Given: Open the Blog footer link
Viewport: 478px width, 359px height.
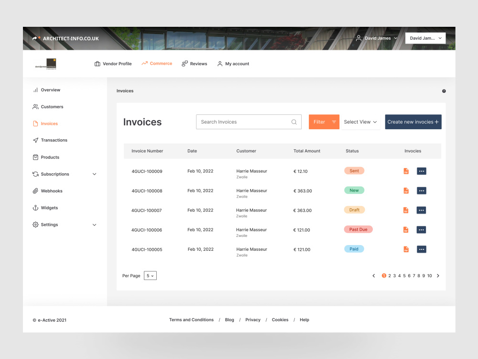Looking at the screenshot, I should point(229,320).
